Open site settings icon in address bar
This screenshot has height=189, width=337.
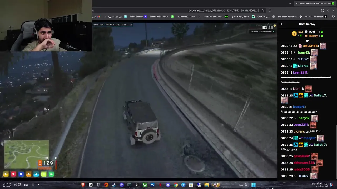tap(263, 10)
